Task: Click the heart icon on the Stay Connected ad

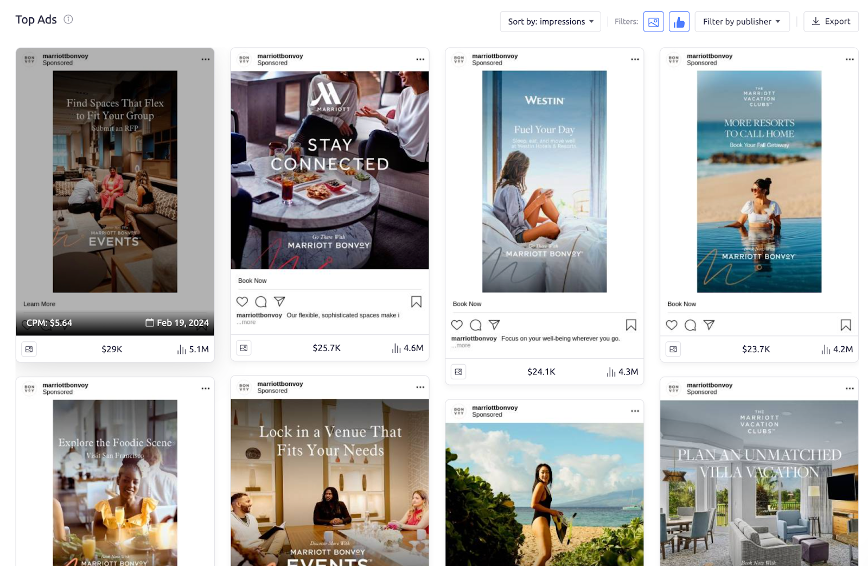Action: 242,302
